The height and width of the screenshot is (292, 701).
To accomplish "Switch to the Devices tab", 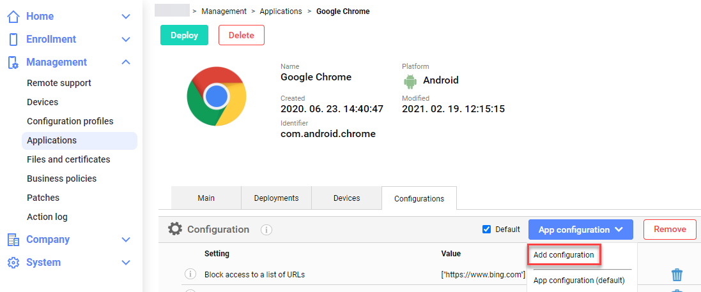I will [x=346, y=198].
